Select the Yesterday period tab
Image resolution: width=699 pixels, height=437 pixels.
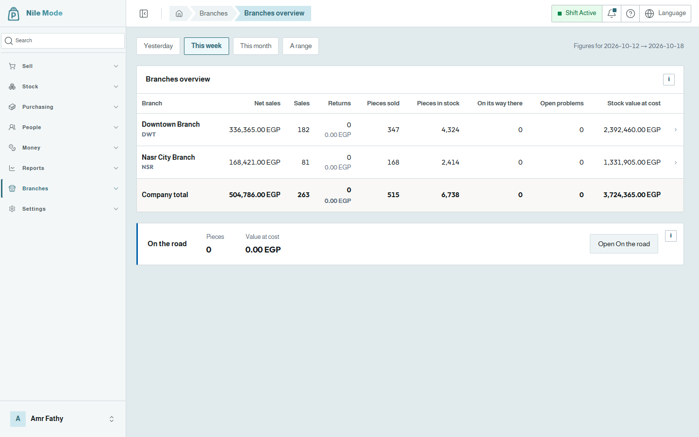tap(158, 46)
